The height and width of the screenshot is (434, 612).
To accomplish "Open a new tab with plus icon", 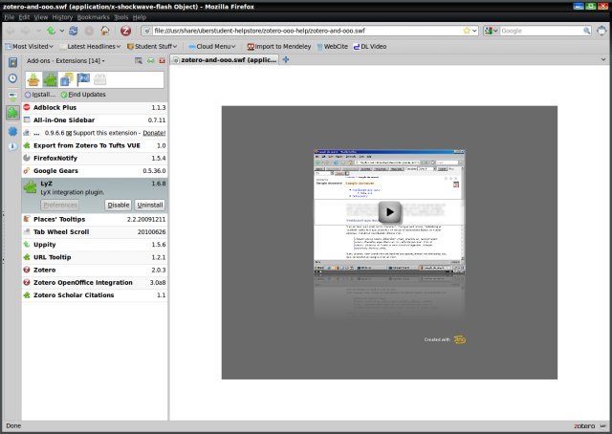I will pos(286,59).
